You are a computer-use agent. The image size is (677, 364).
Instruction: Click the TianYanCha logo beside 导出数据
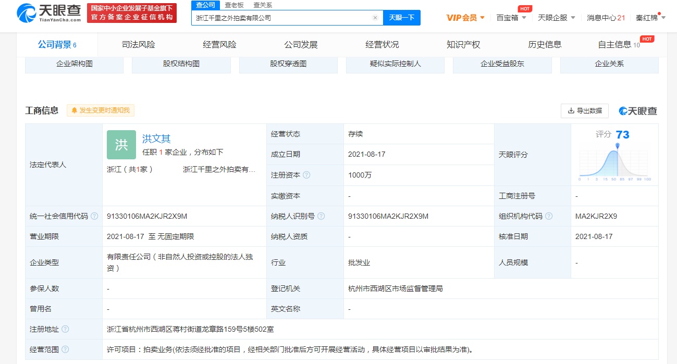(x=638, y=111)
